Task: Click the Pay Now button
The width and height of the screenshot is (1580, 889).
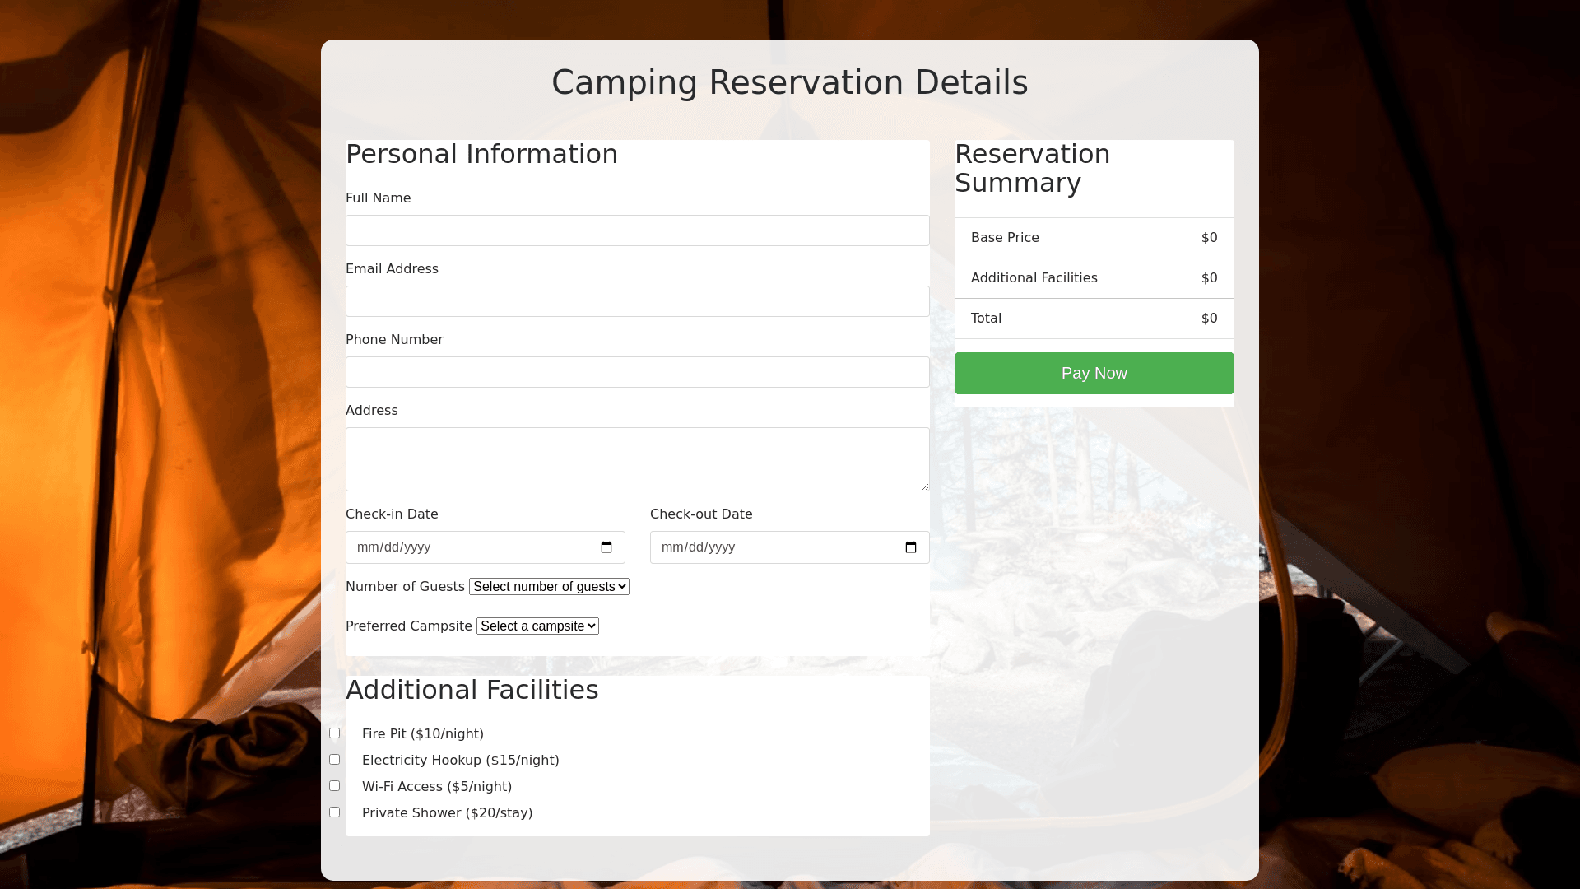Action: click(1094, 374)
